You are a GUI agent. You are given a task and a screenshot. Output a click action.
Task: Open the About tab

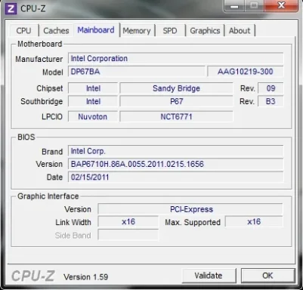pos(240,31)
